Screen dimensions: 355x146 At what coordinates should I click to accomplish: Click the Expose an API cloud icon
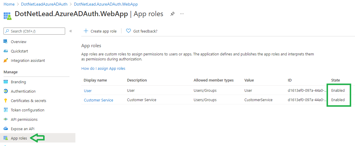click(6, 129)
